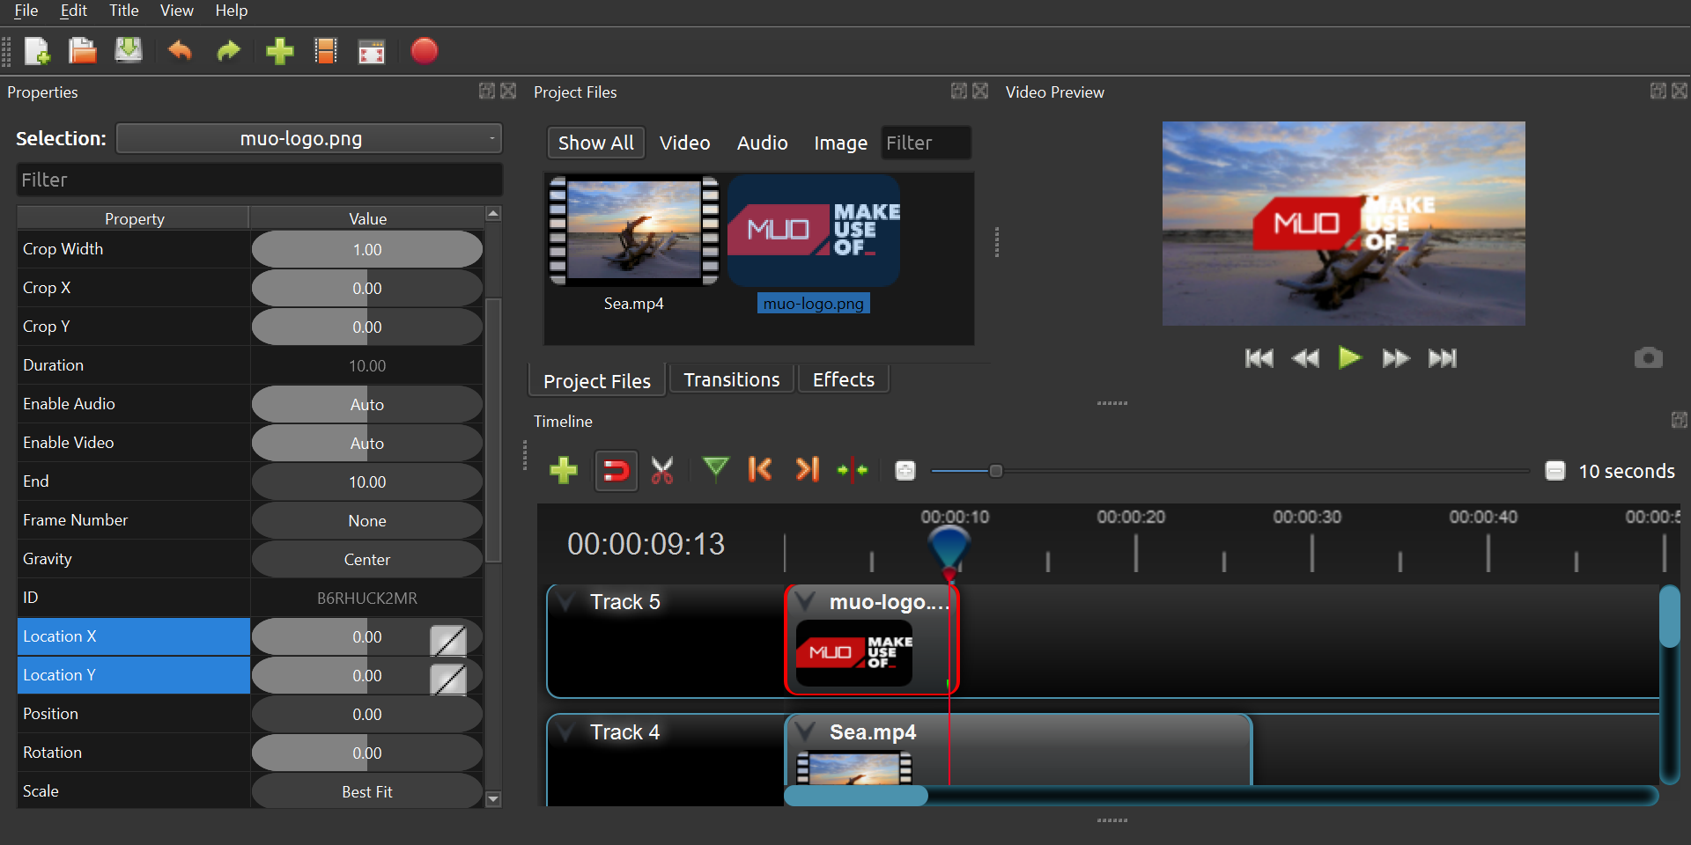1691x845 pixels.
Task: Click the green Add Marker icon
Action: pyautogui.click(x=716, y=469)
